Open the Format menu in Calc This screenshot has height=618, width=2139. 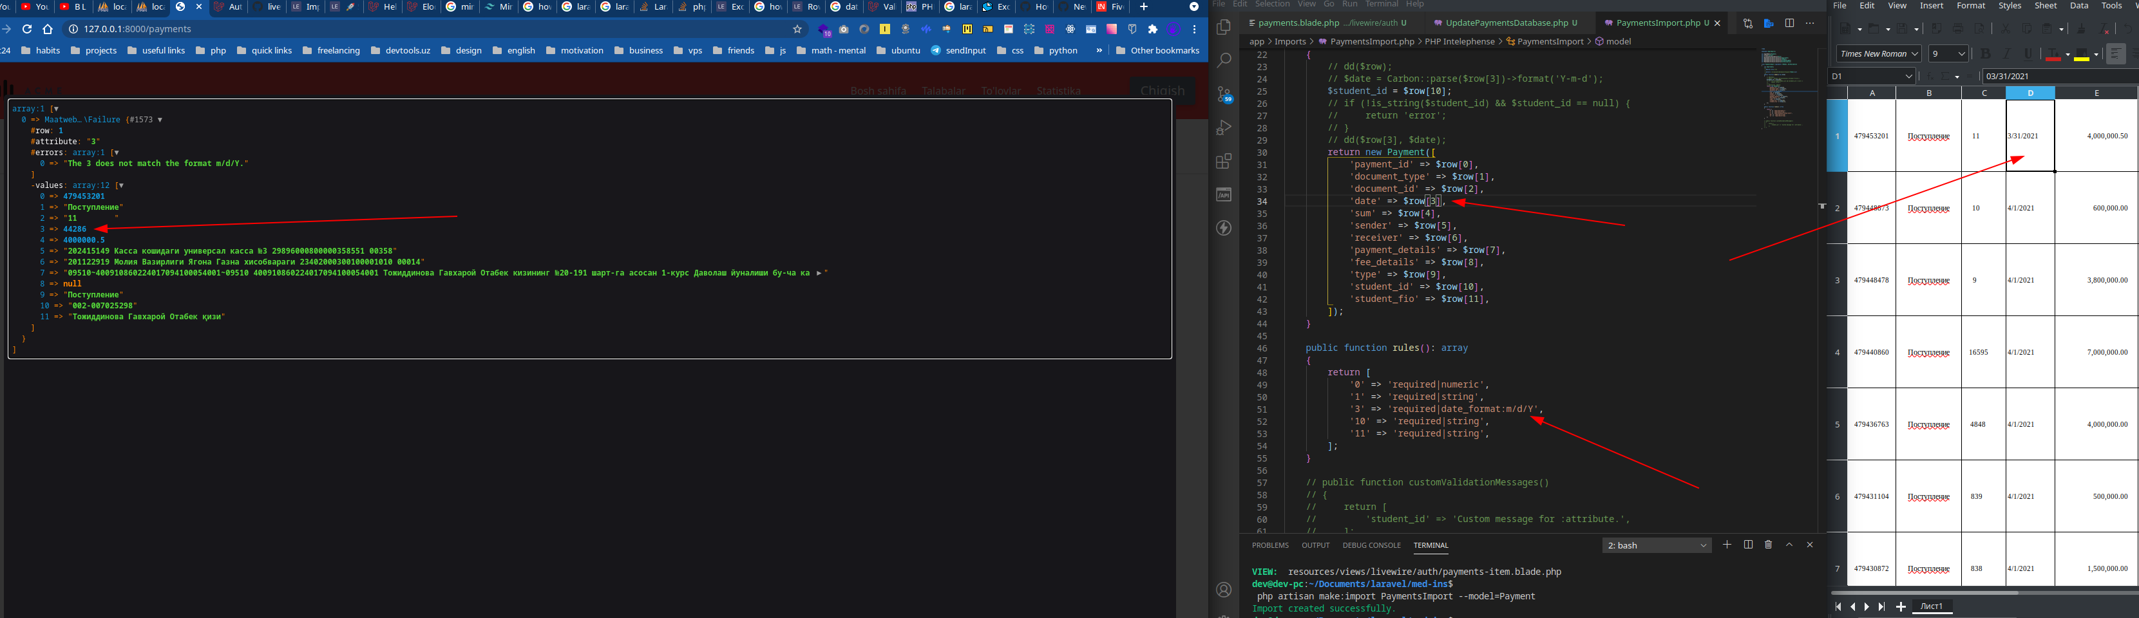coord(1972,5)
